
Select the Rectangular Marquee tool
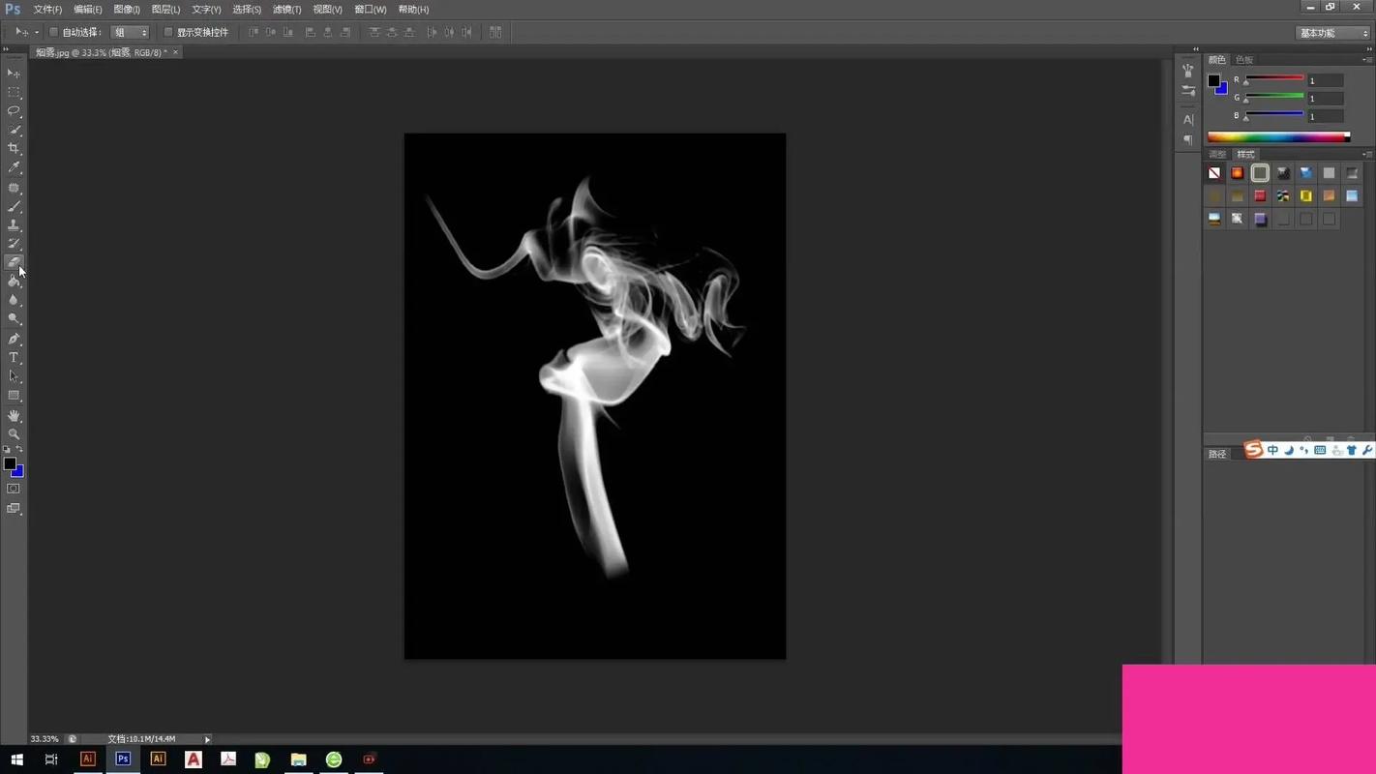14,92
